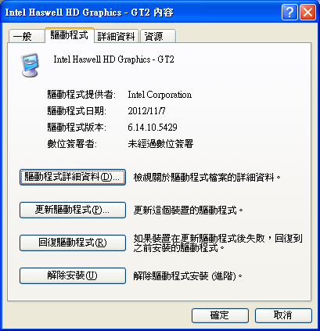Click 更新驅動程式(P)... button
Image resolution: width=320 pixels, height=331 pixels.
click(x=73, y=210)
